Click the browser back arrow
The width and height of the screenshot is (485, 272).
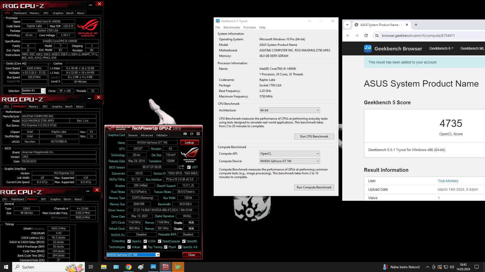tap(348, 36)
